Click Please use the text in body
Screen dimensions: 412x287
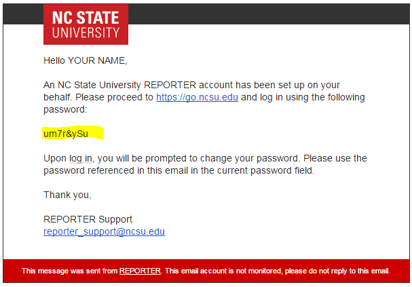(x=335, y=158)
